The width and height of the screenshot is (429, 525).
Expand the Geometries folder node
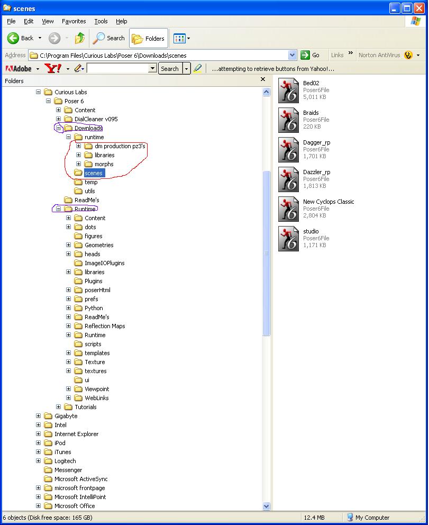pos(68,245)
